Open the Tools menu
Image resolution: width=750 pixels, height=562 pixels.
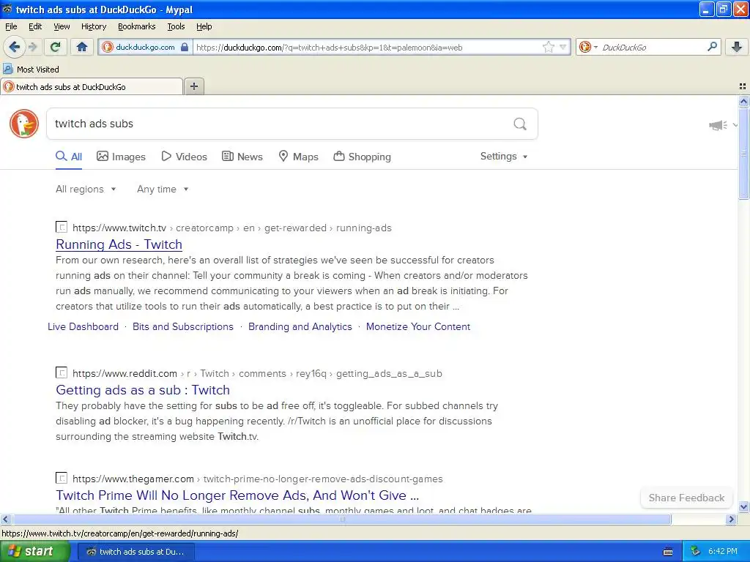176,26
